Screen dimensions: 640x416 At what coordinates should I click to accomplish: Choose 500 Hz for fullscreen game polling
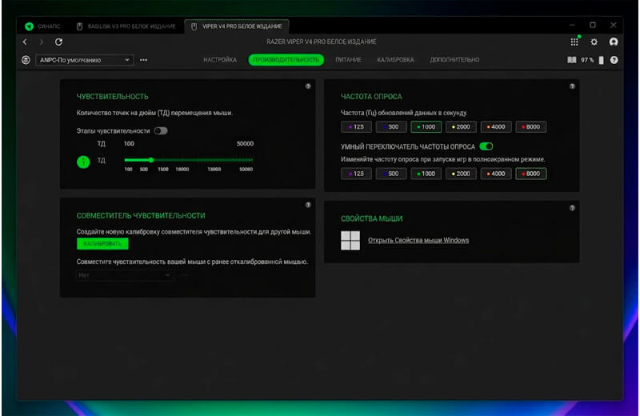[391, 174]
